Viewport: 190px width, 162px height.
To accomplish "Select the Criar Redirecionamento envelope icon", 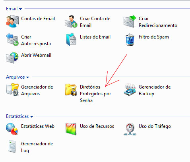I will (130, 21).
